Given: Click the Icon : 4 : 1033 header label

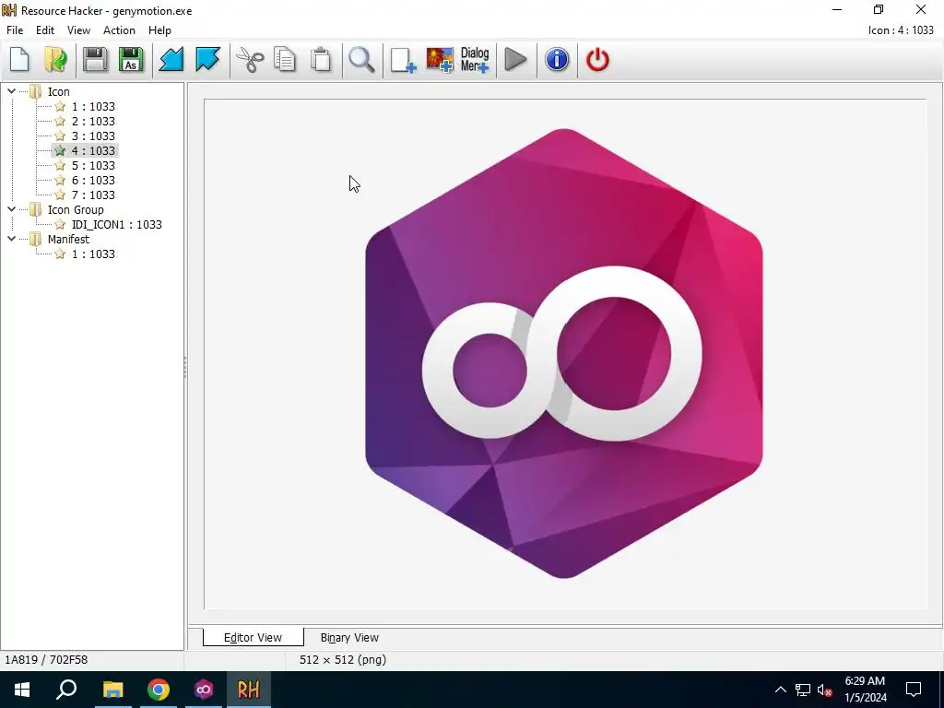Looking at the screenshot, I should click(x=901, y=30).
